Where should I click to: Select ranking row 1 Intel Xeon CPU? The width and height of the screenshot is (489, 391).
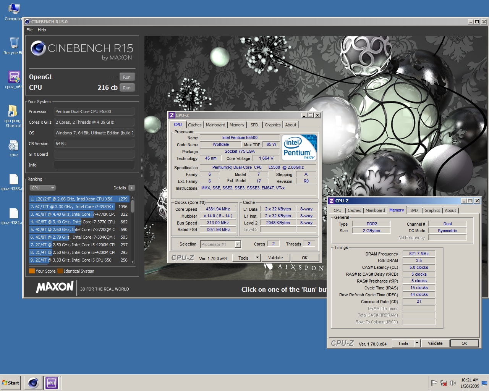tap(79, 199)
